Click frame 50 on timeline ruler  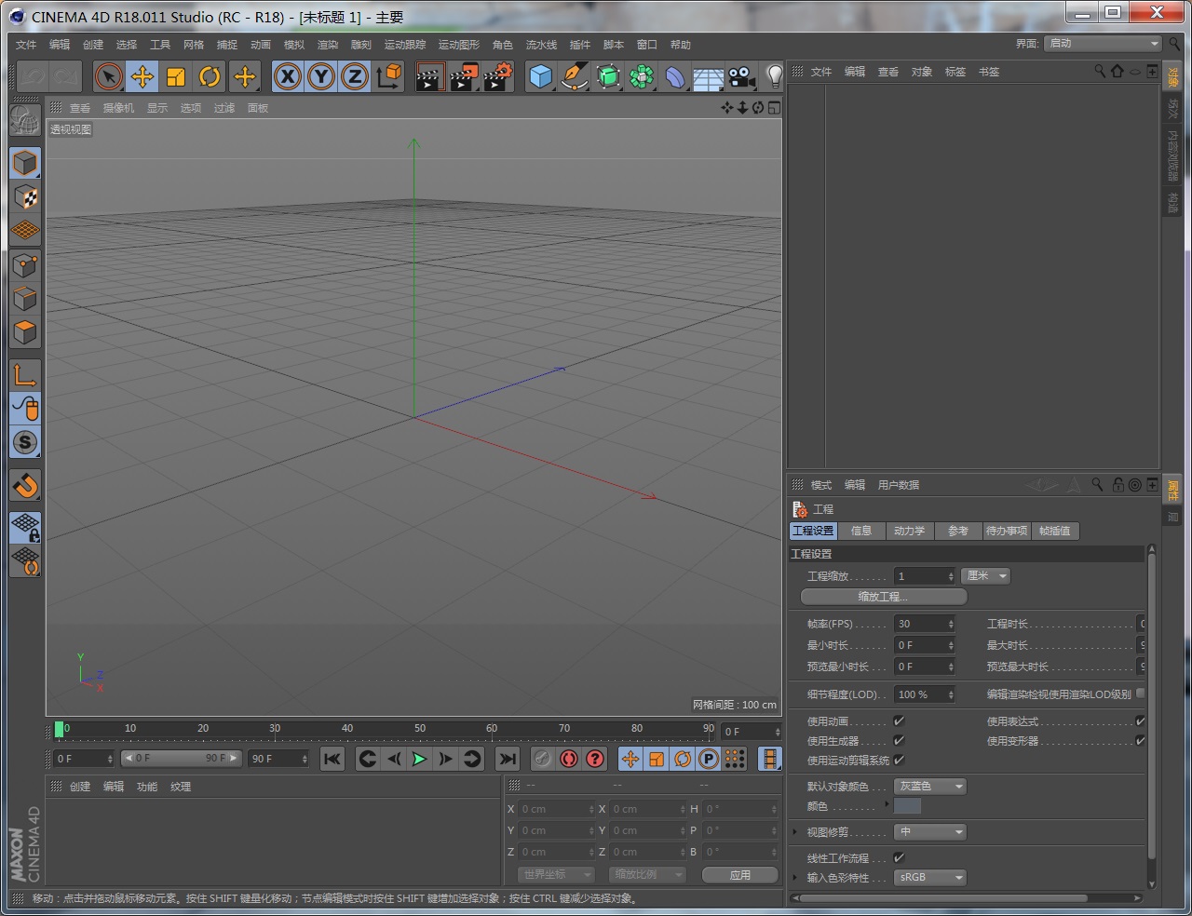[420, 730]
